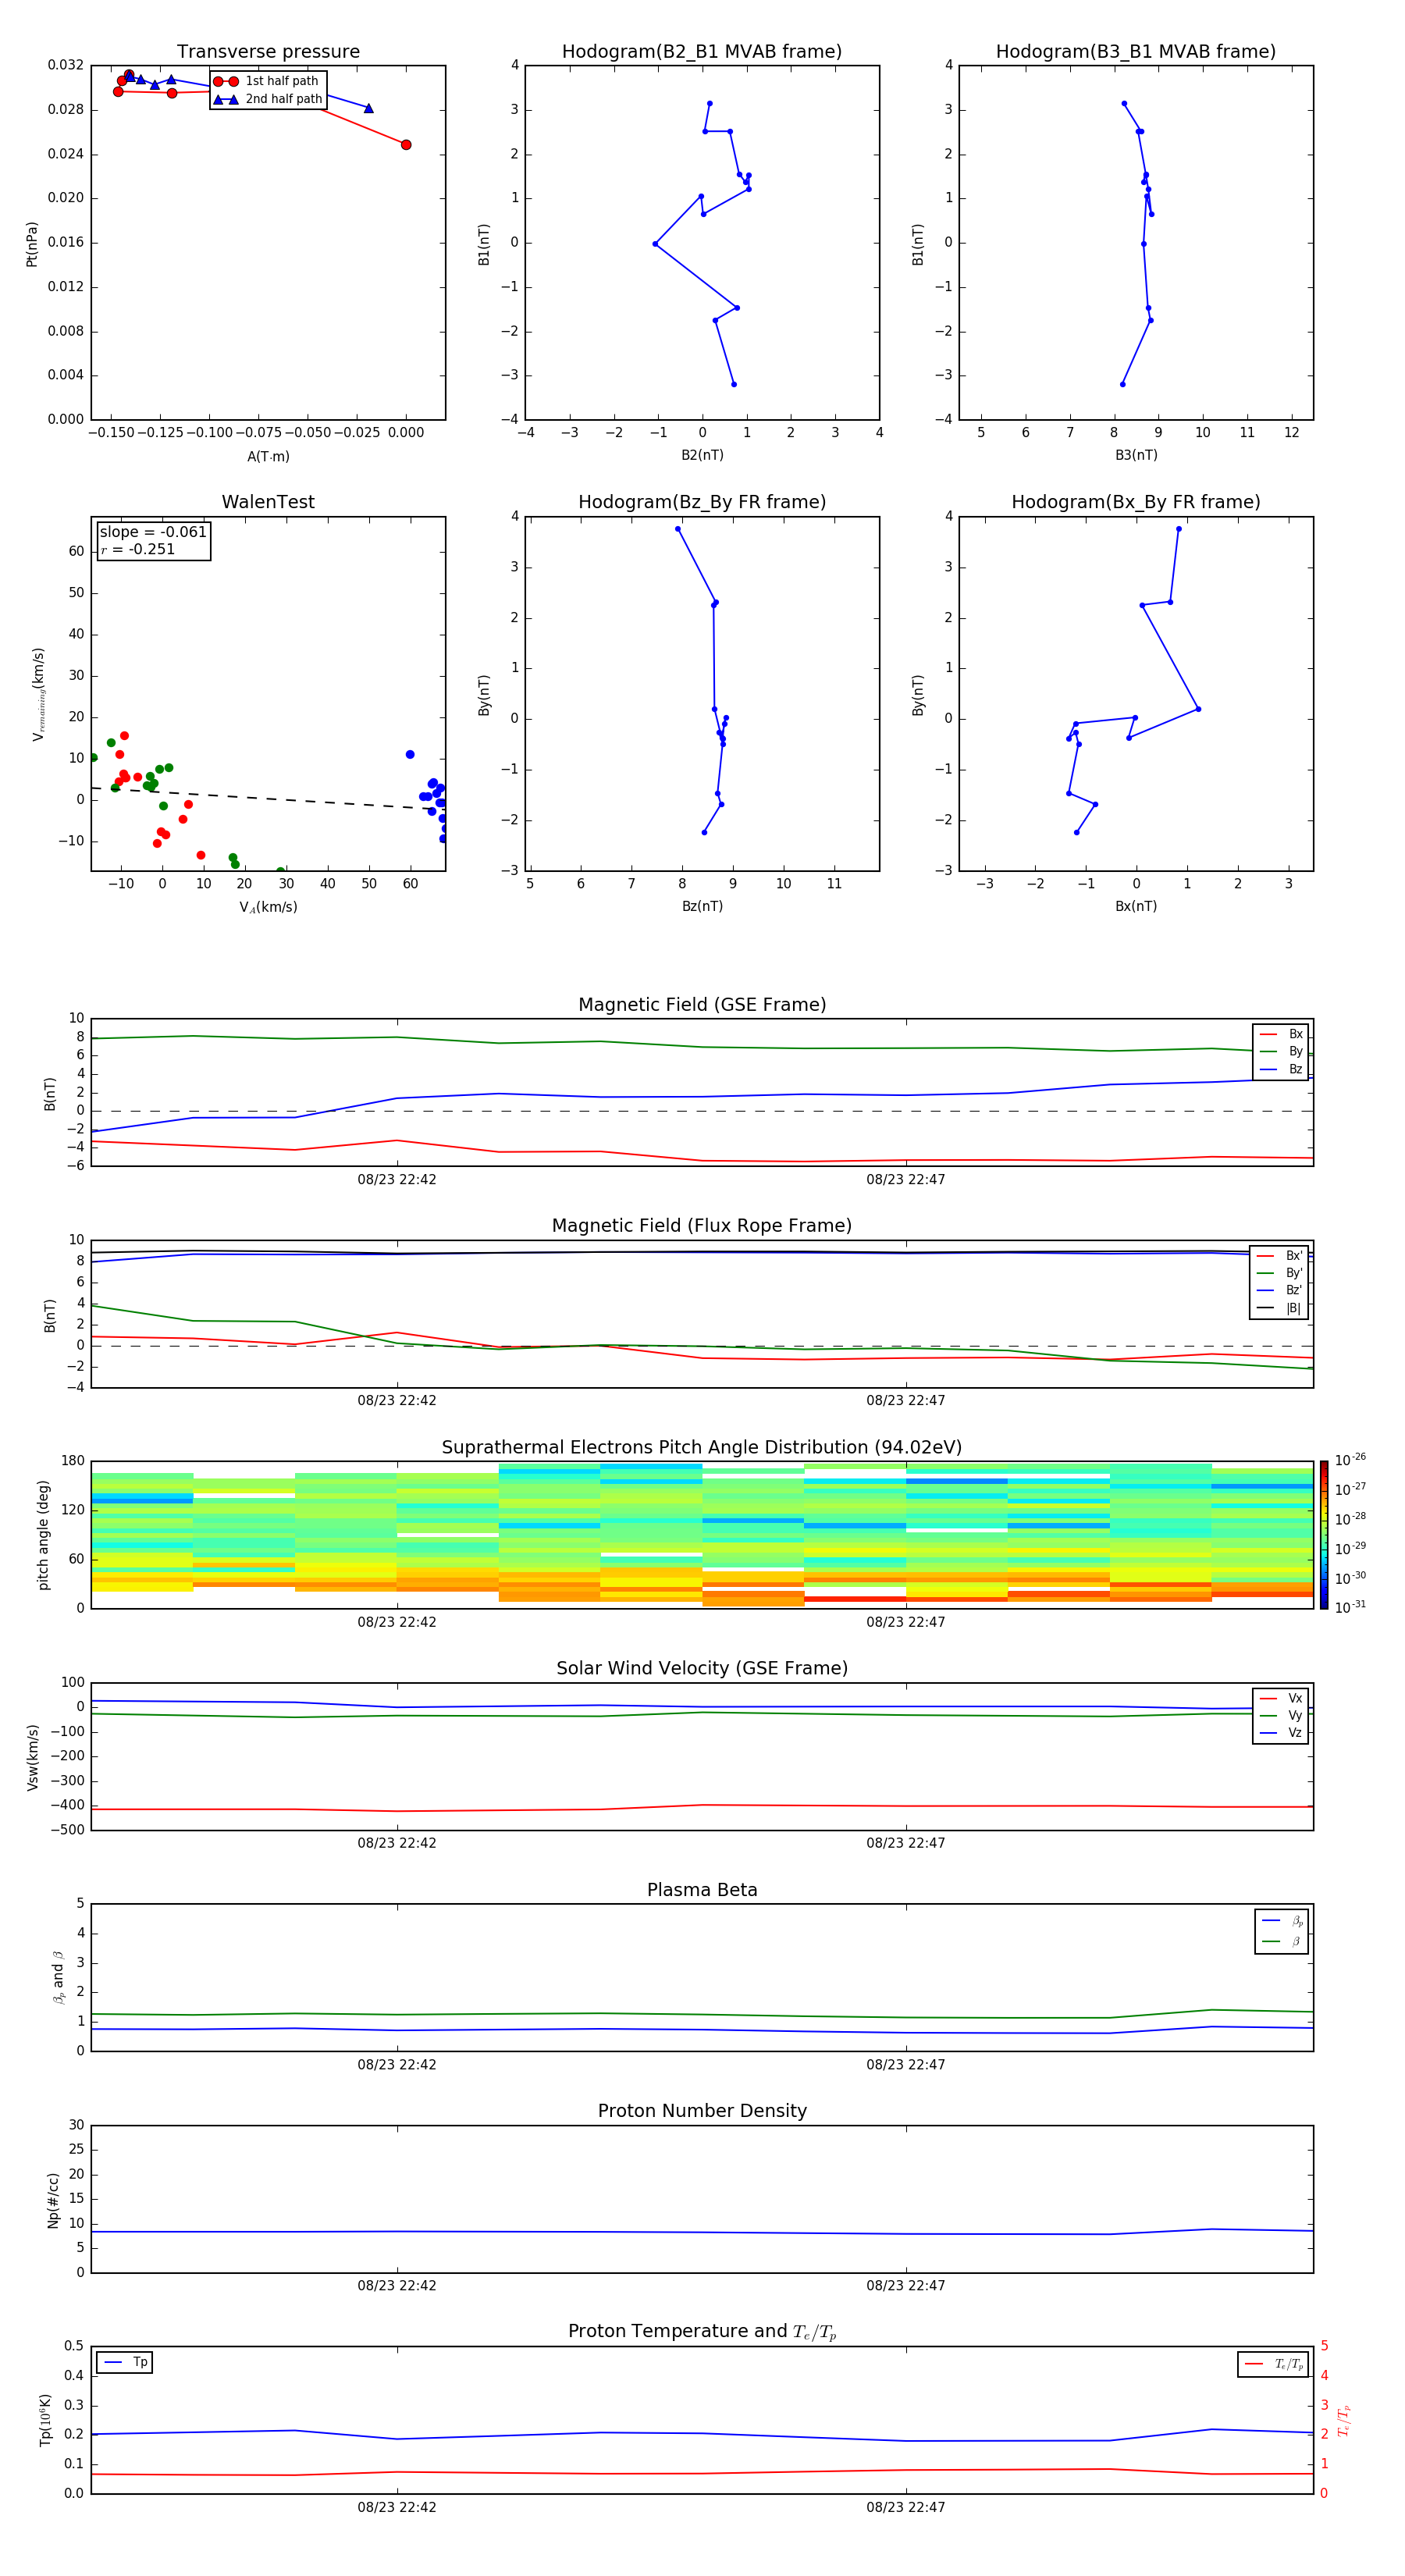The height and width of the screenshot is (2576, 1405).
Task: Click 'By' in the GSE Magnetic Field legend
Action: click(x=1281, y=1052)
